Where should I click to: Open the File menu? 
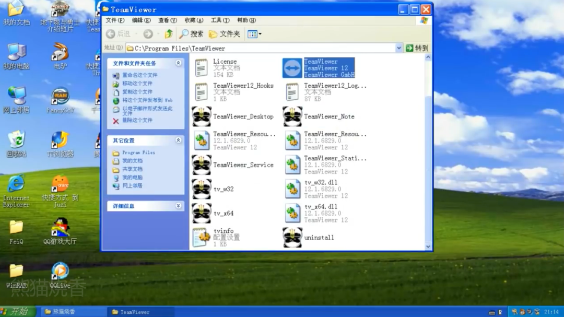pyautogui.click(x=115, y=20)
